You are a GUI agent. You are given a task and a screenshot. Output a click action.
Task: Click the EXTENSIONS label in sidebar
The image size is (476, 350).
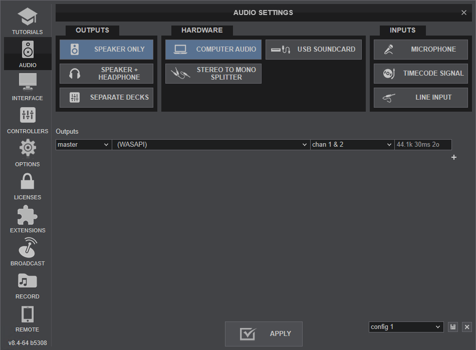click(28, 230)
